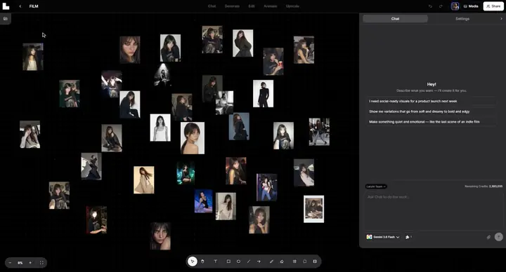Expand the team selector above chat input

[x=376, y=186]
